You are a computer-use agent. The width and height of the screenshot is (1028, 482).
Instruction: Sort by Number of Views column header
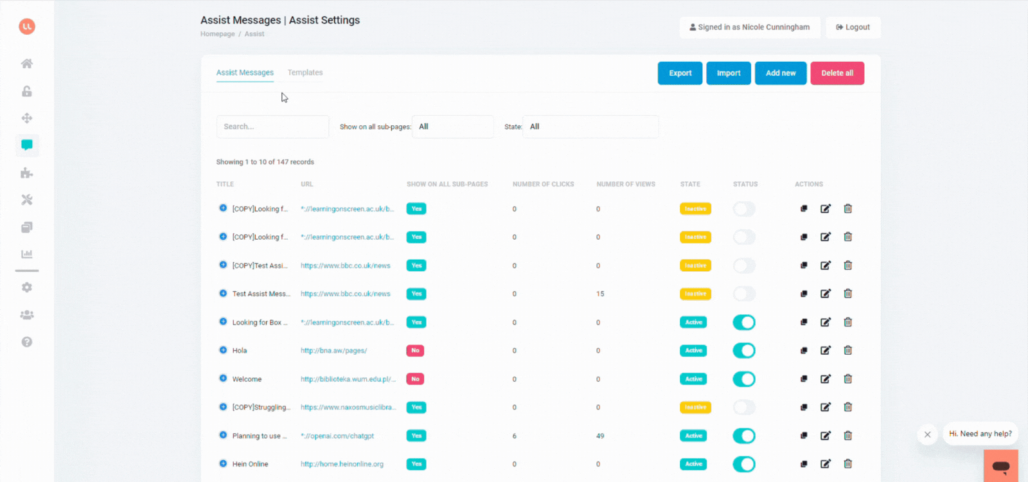click(x=626, y=184)
